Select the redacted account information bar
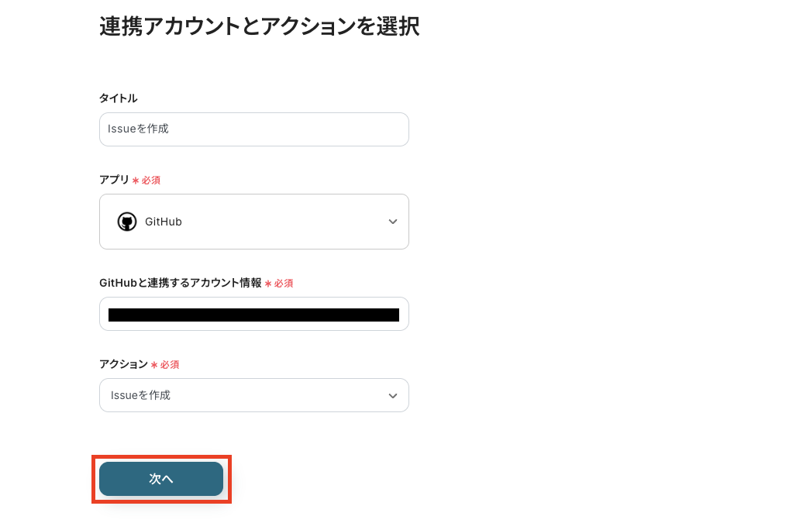The width and height of the screenshot is (803, 530). [x=254, y=314]
